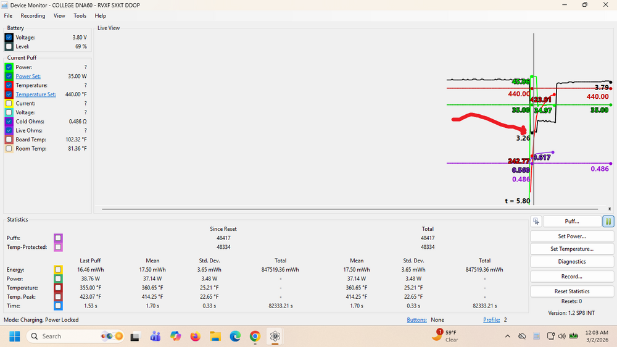Open Microsoft Teams from the taskbar
617x347 pixels.
coord(155,337)
